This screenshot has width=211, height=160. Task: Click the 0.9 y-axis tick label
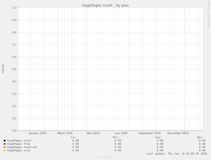(15, 20)
